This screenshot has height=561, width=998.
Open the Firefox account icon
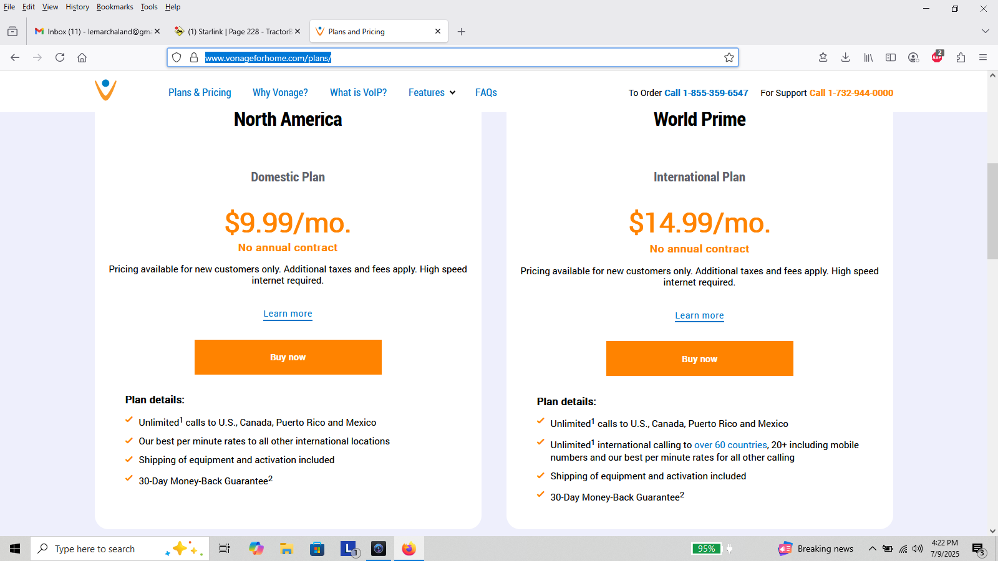click(913, 57)
